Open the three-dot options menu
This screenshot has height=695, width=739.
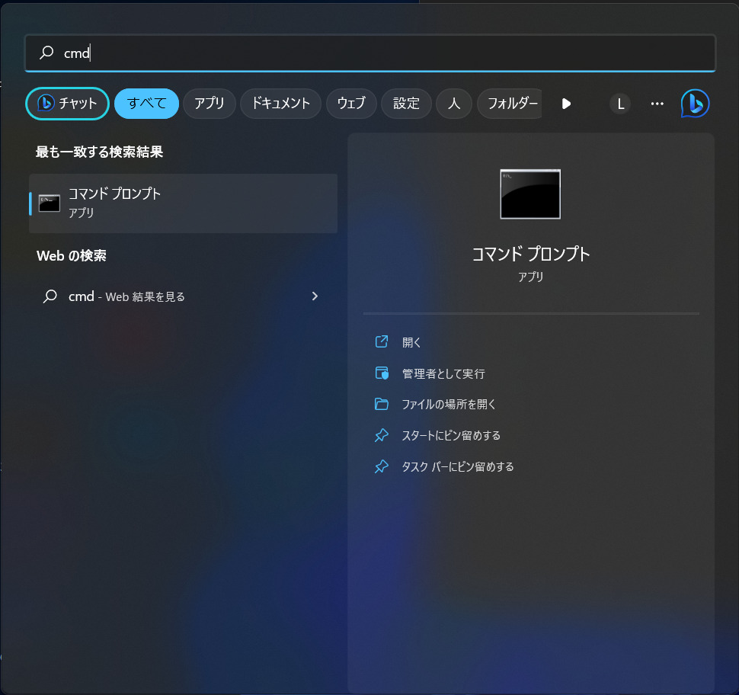tap(657, 104)
